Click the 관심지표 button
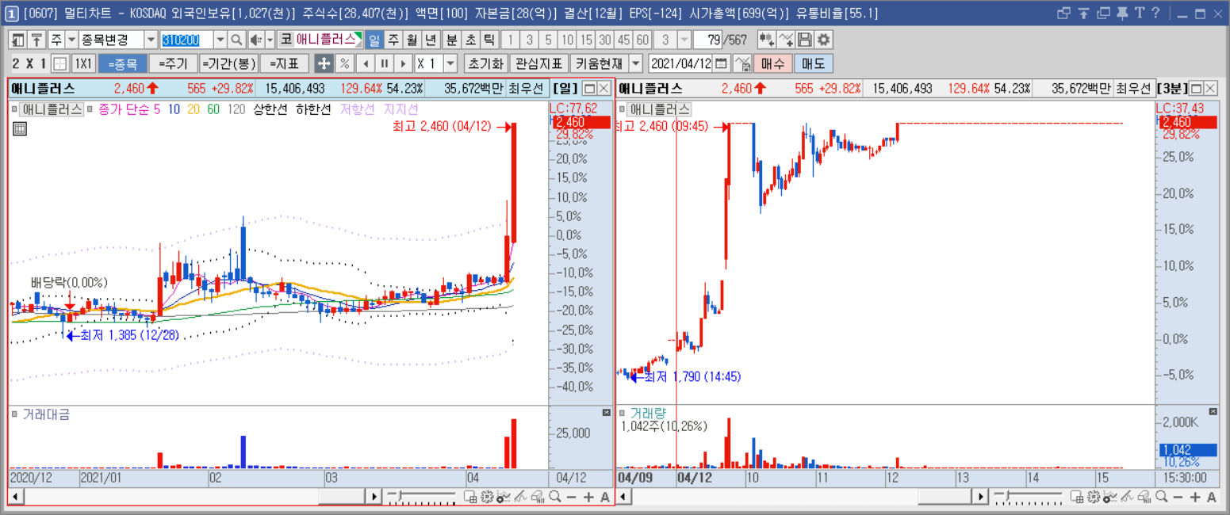Viewport: 1230px width, 515px height. (x=538, y=63)
